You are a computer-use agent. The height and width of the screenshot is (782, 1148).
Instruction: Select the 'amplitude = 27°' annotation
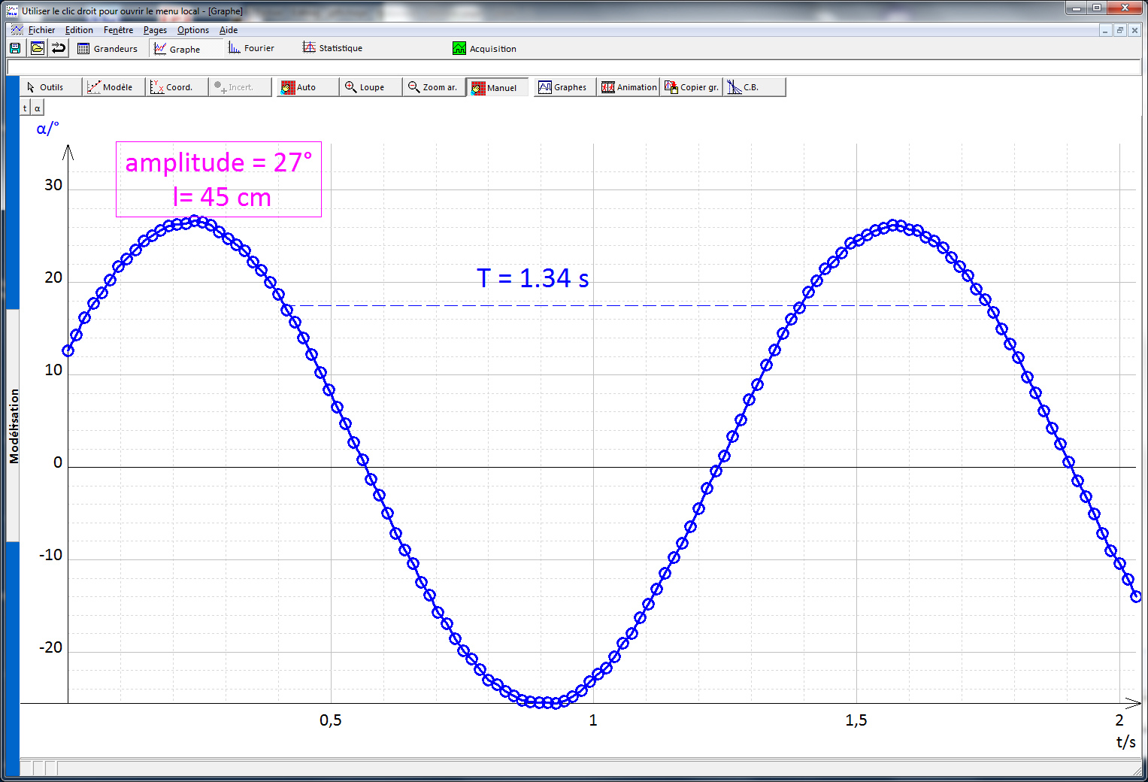pyautogui.click(x=218, y=162)
